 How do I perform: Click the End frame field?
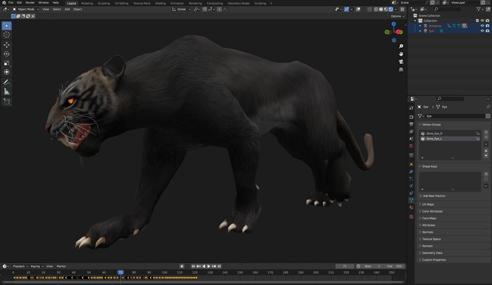pos(394,266)
